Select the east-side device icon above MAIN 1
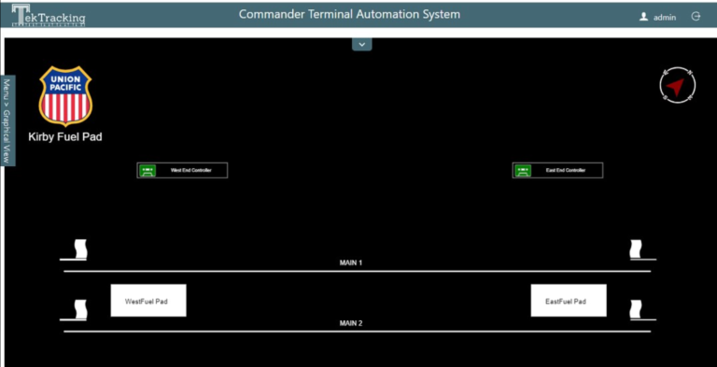 [x=636, y=249]
